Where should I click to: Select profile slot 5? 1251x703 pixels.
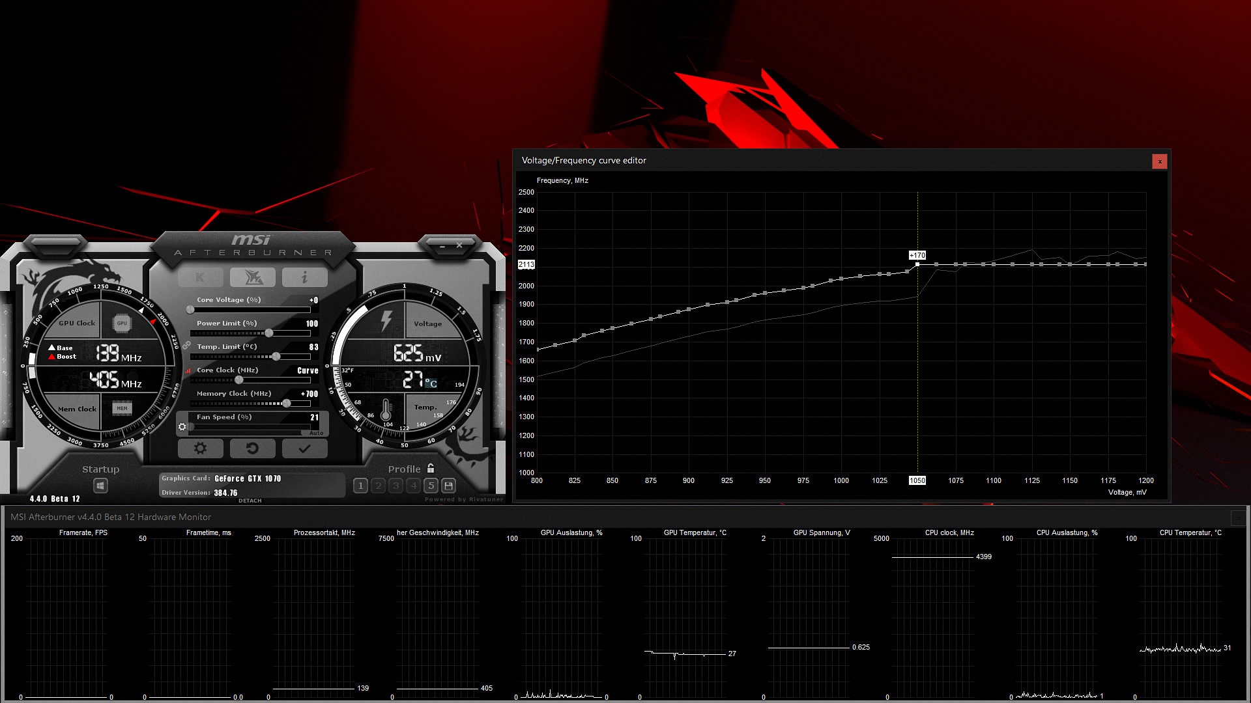pos(431,486)
